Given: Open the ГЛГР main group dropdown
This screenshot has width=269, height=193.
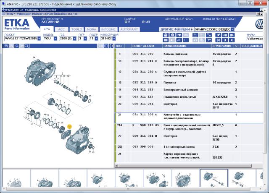Looking at the screenshot, I should 85,39.
